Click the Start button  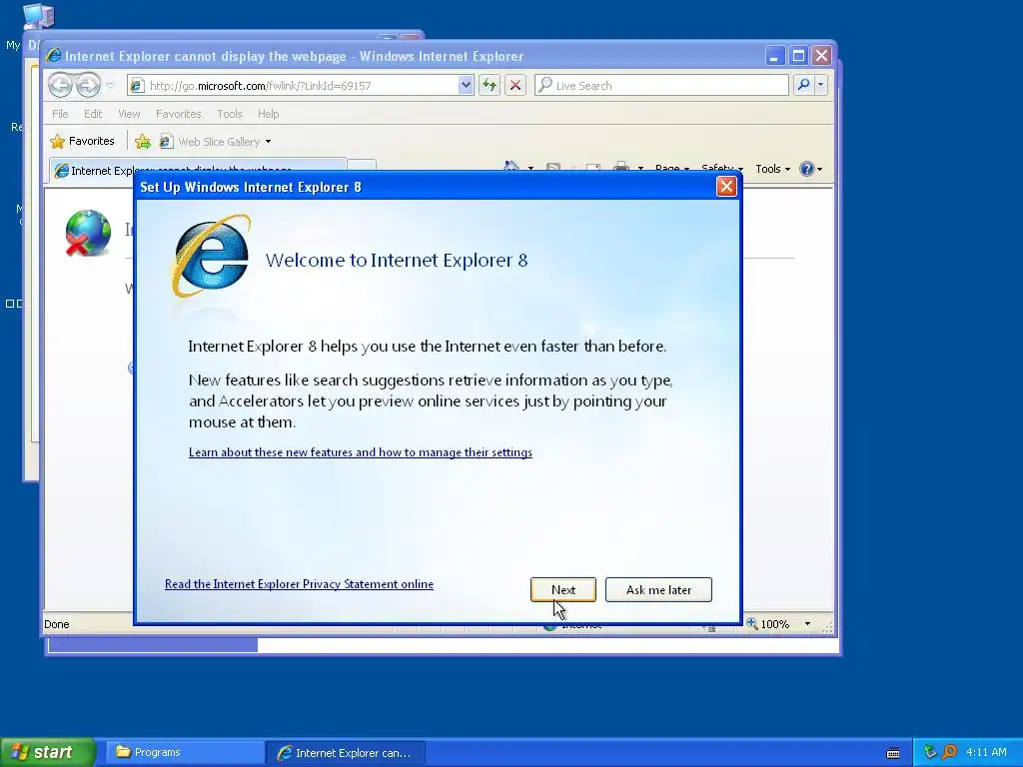tap(47, 752)
